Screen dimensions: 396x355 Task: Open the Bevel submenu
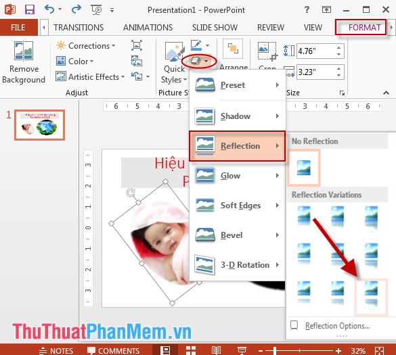[238, 235]
